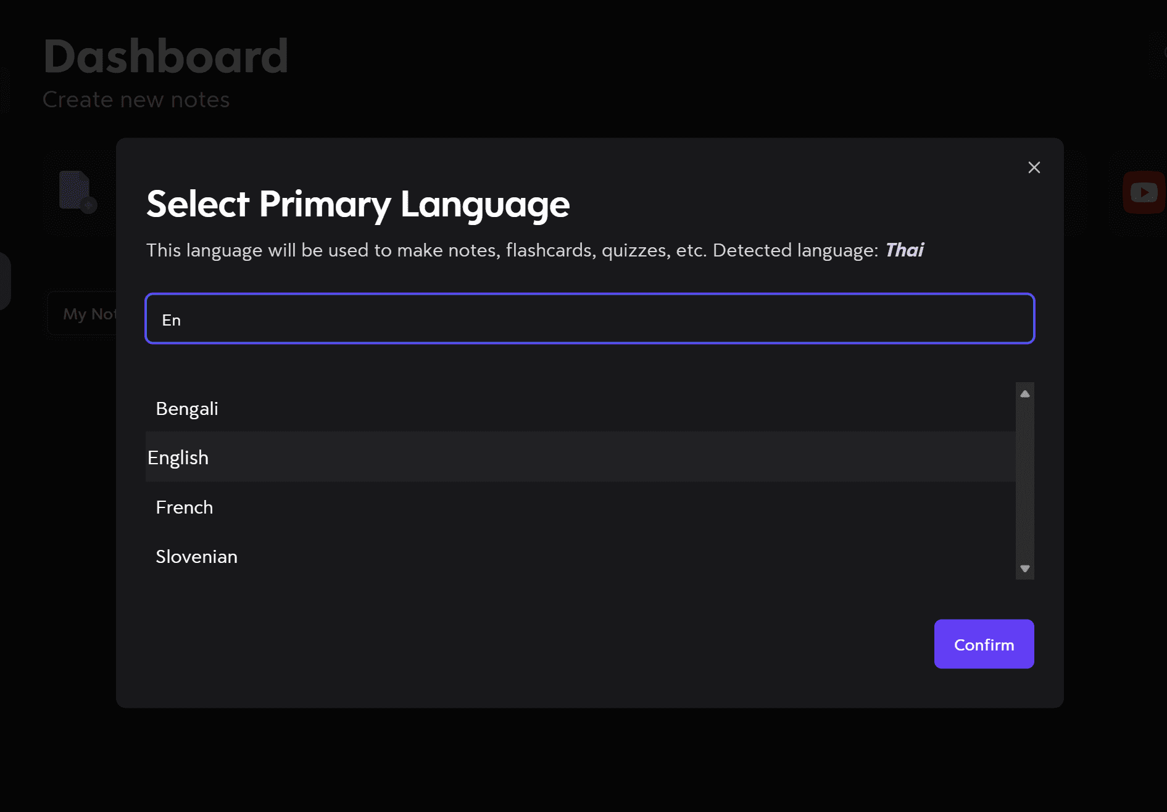Choose Slovenian in the language list
The image size is (1167, 812).
click(196, 556)
